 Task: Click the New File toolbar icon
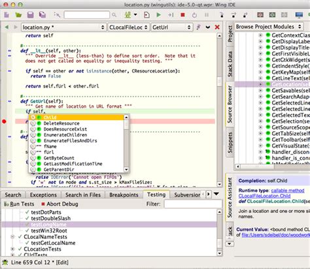[7, 15]
